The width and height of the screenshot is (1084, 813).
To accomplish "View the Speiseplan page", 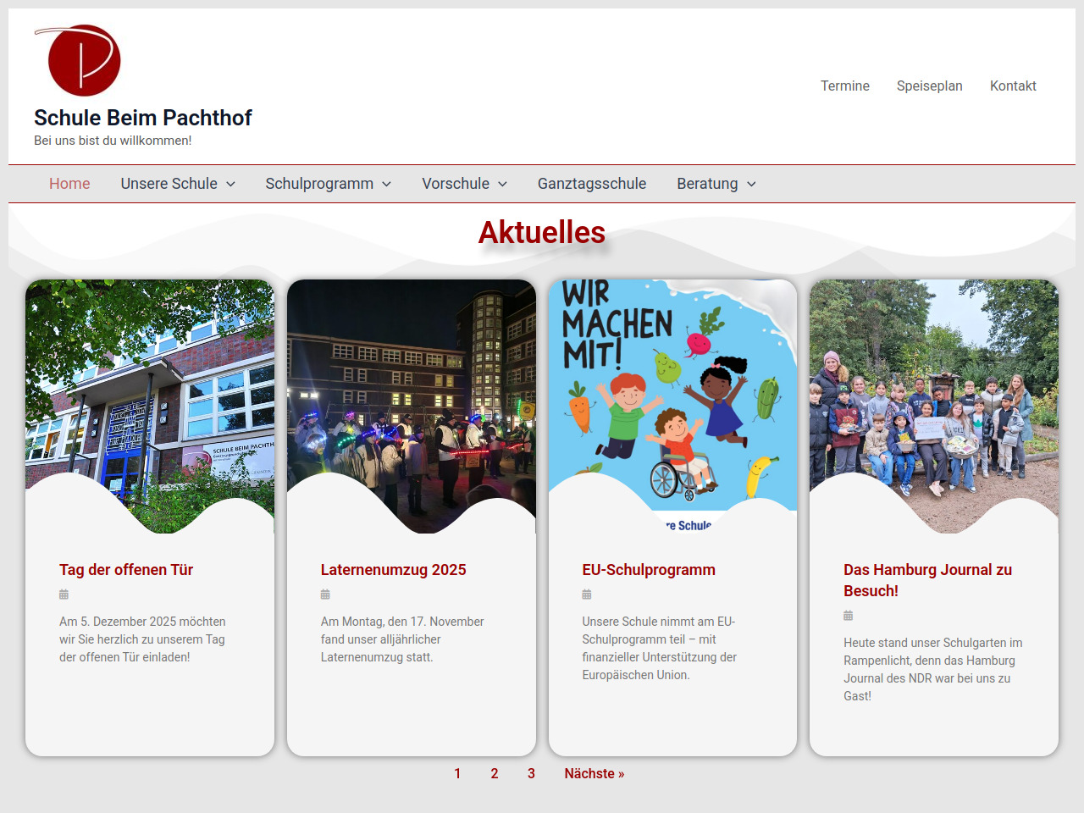I will pyautogui.click(x=929, y=86).
